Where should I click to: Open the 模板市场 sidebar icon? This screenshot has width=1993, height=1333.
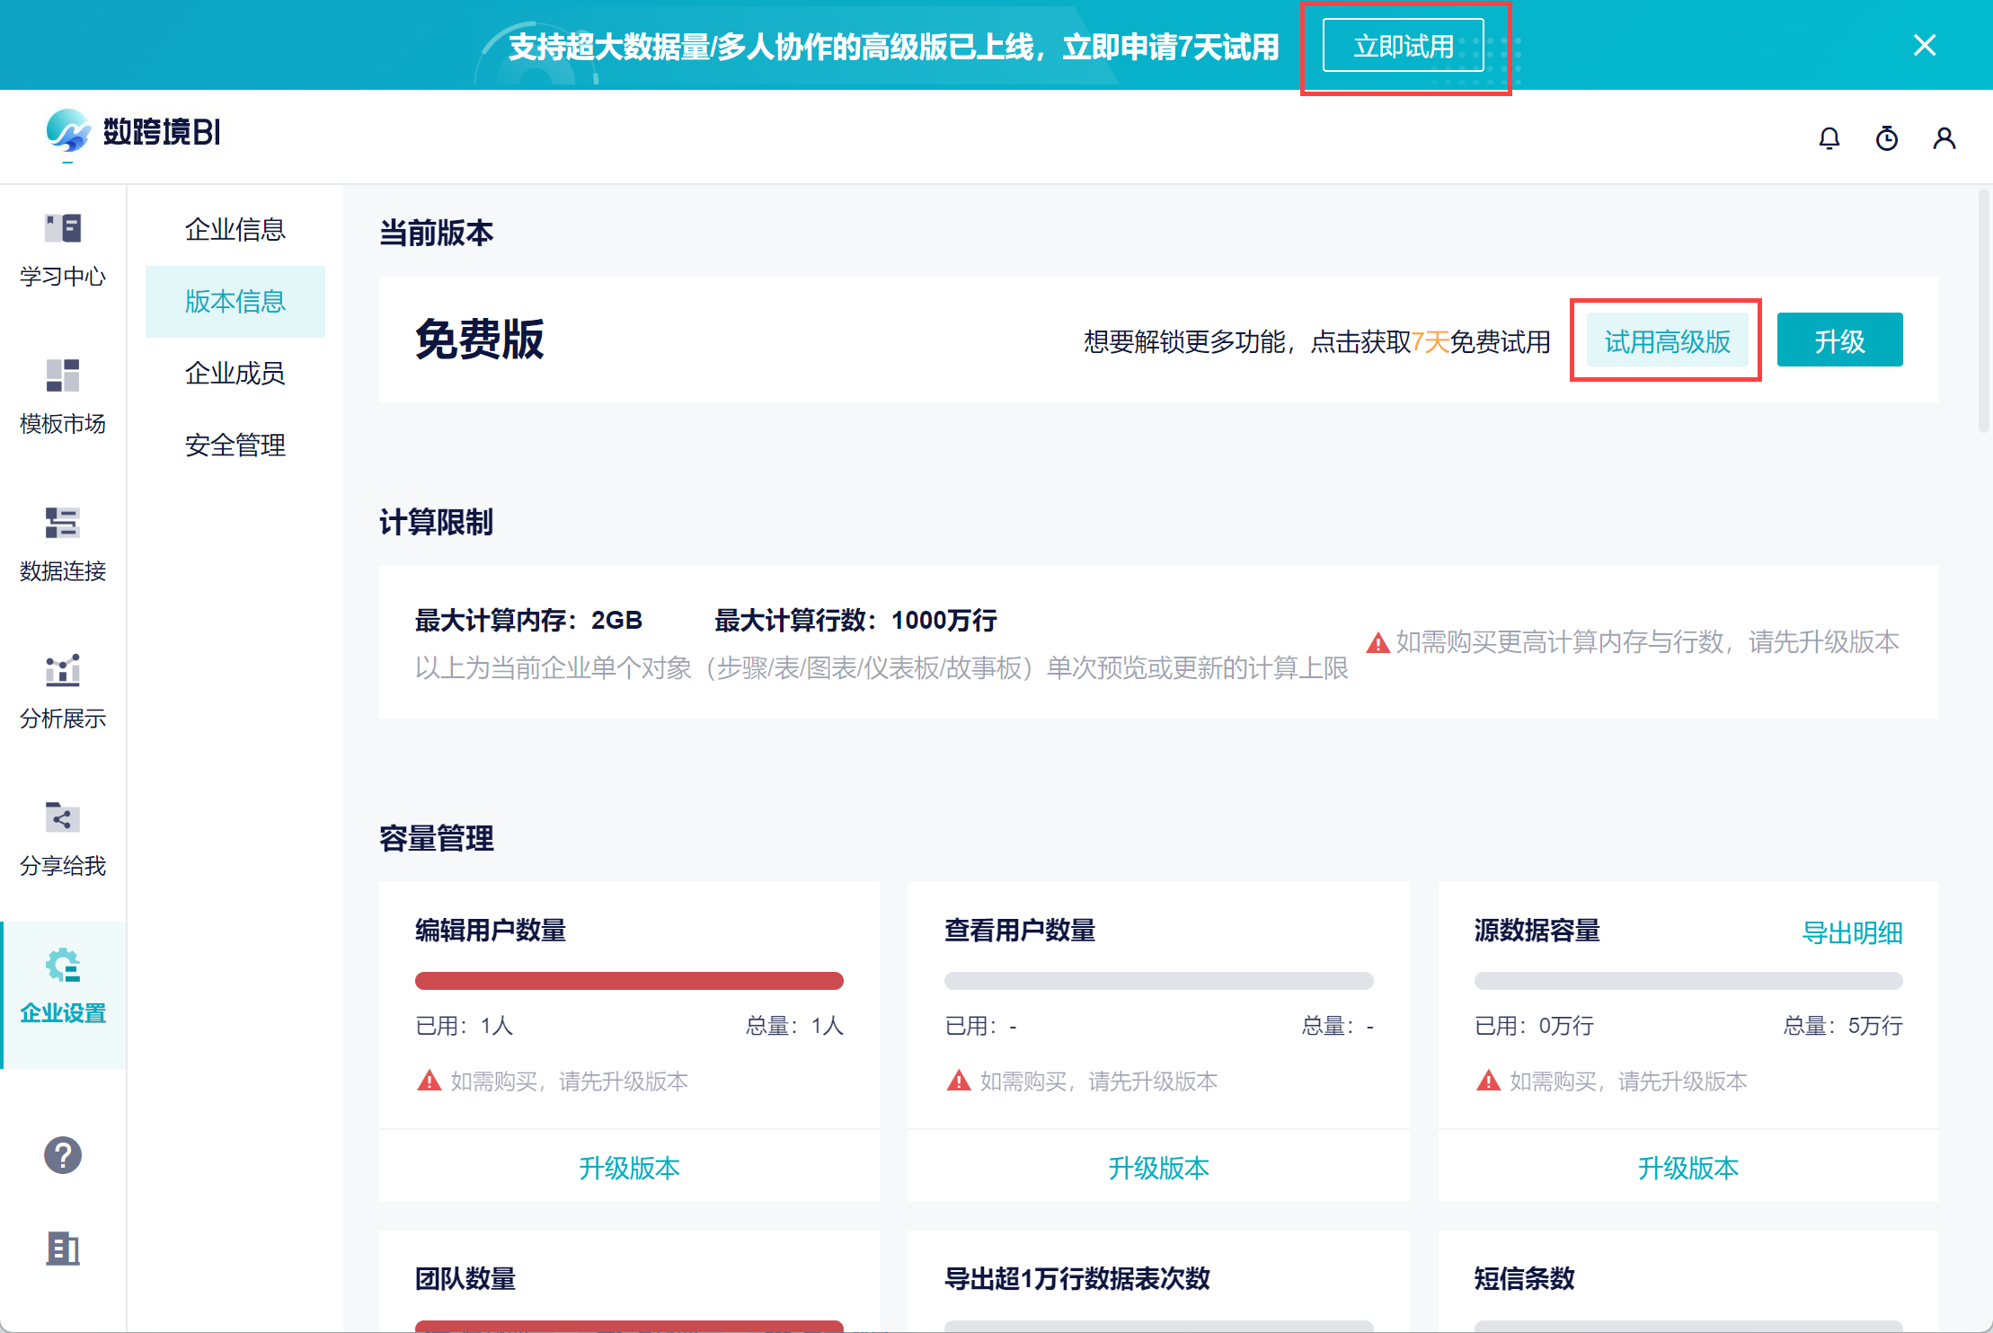pyautogui.click(x=63, y=376)
